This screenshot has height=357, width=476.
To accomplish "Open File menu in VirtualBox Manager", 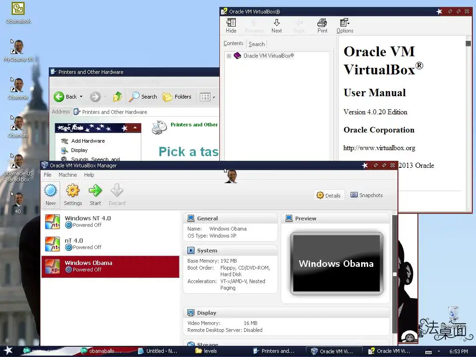I will click(47, 175).
